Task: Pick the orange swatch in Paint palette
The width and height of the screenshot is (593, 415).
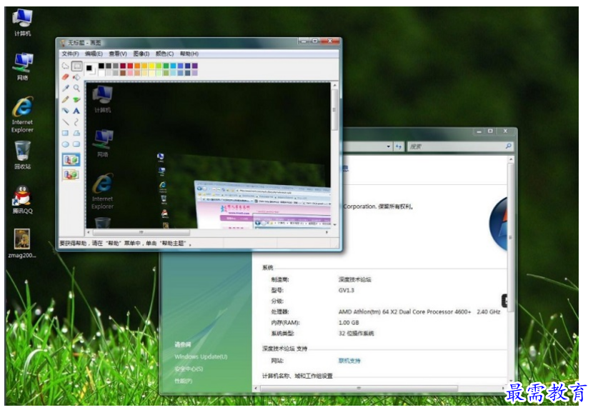Action: point(137,66)
